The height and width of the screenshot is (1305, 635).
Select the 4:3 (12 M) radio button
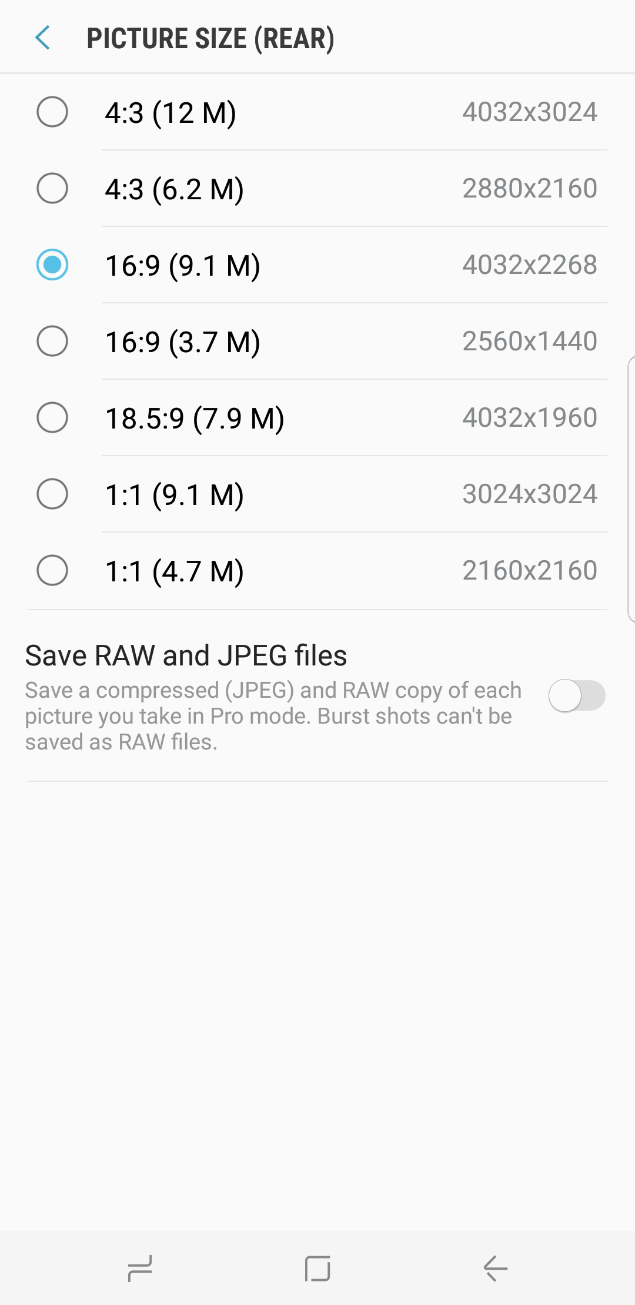coord(52,112)
